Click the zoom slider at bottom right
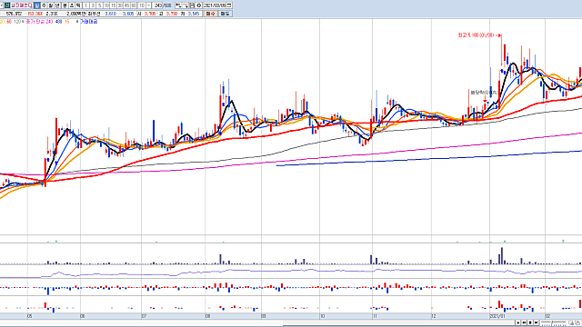The height and width of the screenshot is (327, 582). click(x=554, y=322)
